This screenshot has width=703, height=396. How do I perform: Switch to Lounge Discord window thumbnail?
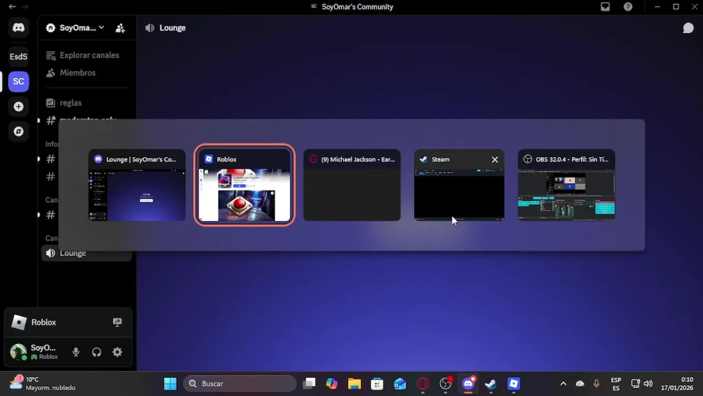(137, 185)
